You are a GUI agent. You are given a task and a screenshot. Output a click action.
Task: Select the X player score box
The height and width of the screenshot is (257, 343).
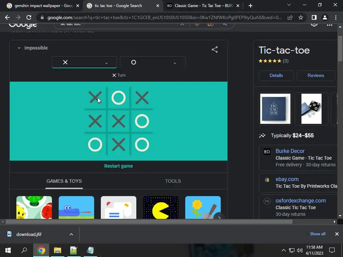point(84,62)
